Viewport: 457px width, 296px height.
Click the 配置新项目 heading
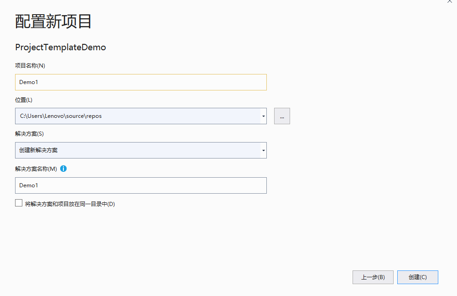(x=53, y=21)
